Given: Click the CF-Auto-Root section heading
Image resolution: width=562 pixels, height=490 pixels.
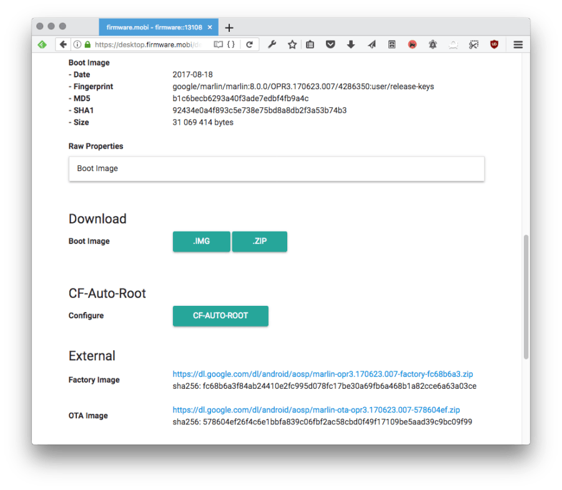Looking at the screenshot, I should click(x=107, y=293).
